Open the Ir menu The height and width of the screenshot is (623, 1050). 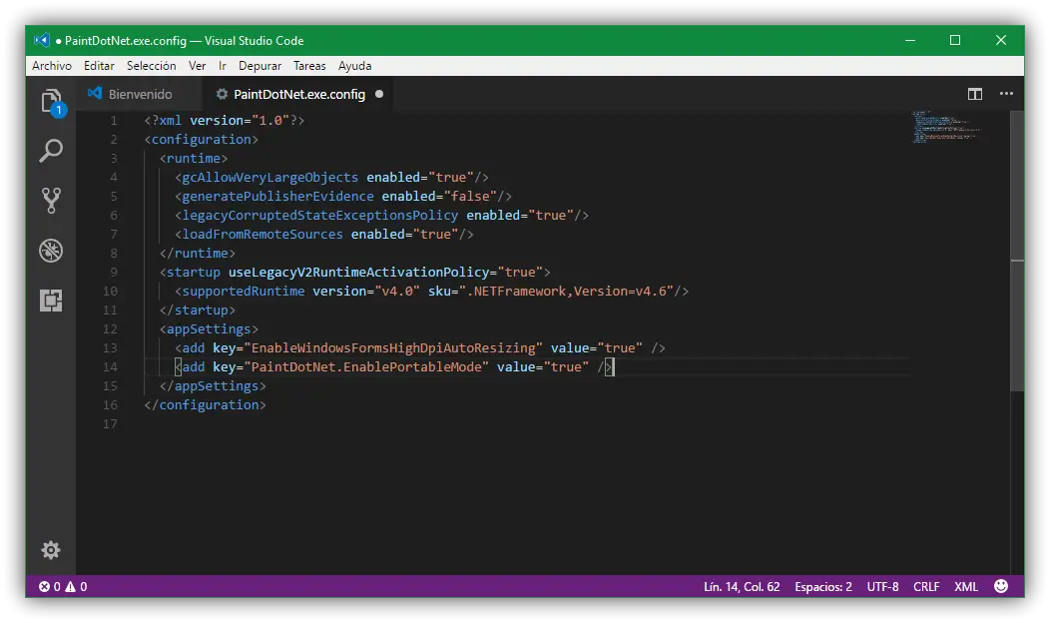[x=223, y=66]
